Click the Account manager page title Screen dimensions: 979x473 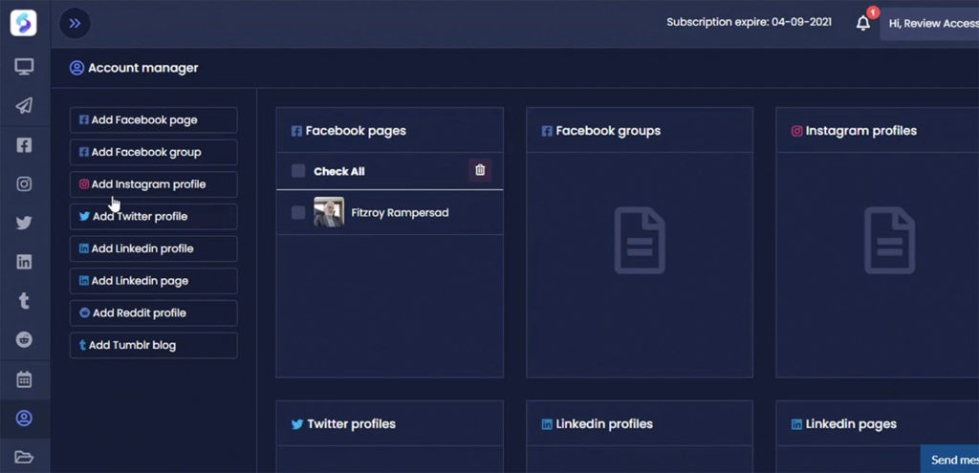(143, 68)
